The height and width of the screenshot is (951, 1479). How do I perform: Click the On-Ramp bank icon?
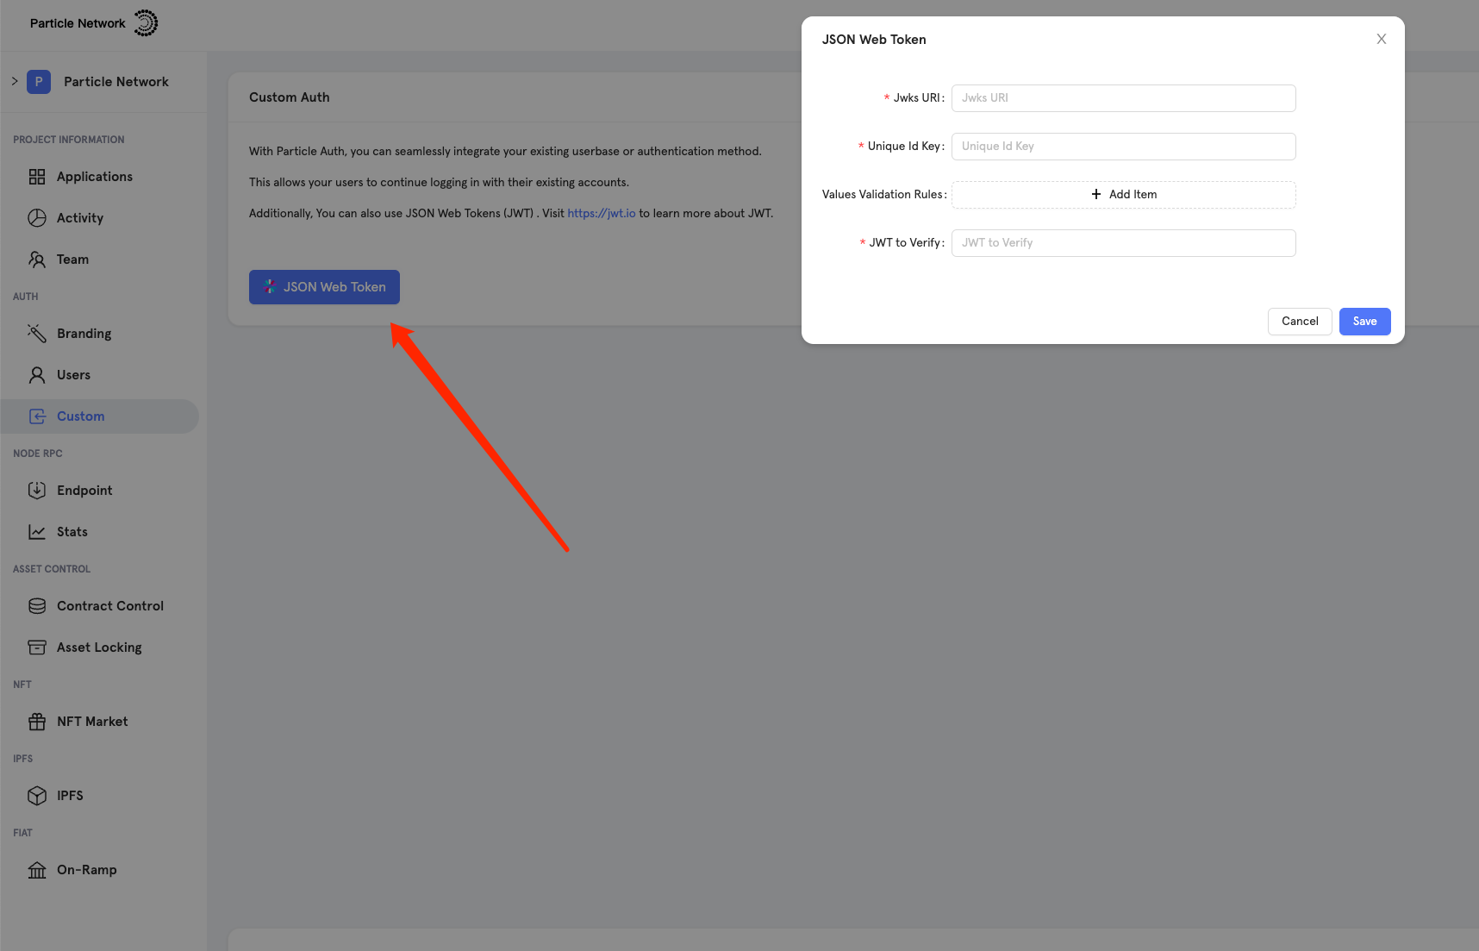pyautogui.click(x=37, y=870)
